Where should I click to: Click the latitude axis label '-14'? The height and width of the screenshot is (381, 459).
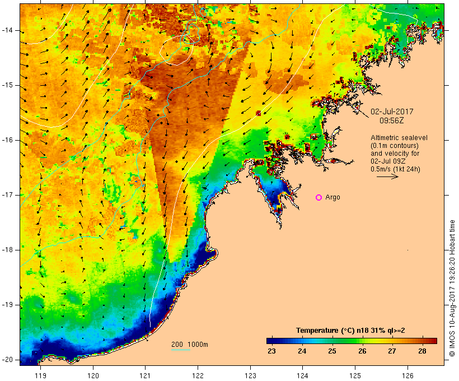point(7,30)
